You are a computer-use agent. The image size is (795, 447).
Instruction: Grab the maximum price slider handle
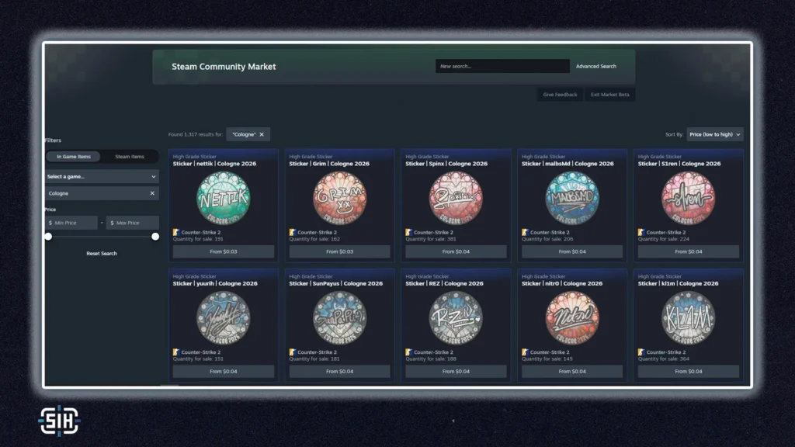point(155,237)
